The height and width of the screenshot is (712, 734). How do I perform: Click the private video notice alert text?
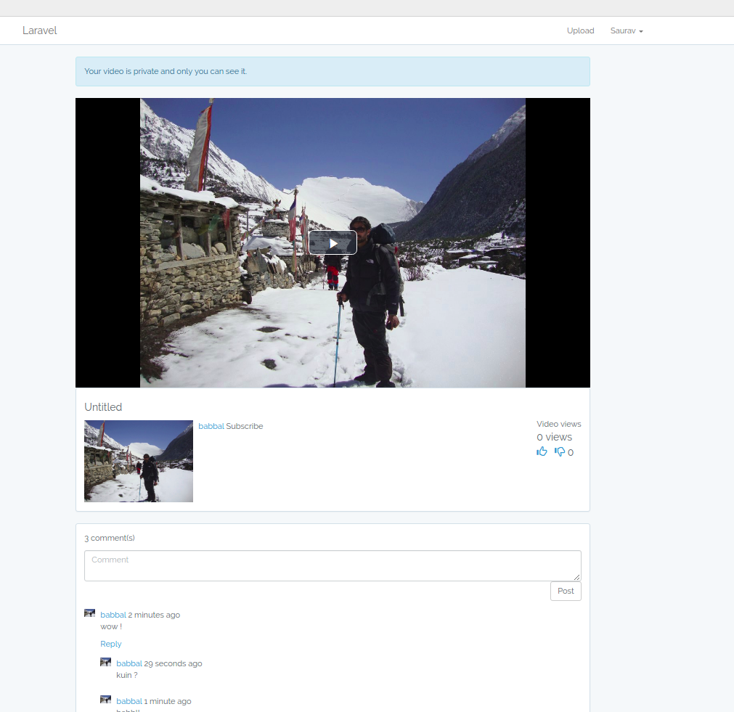click(x=166, y=71)
